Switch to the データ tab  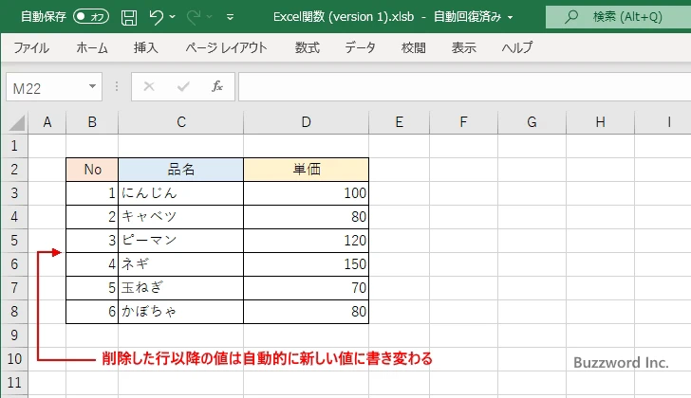click(x=360, y=47)
